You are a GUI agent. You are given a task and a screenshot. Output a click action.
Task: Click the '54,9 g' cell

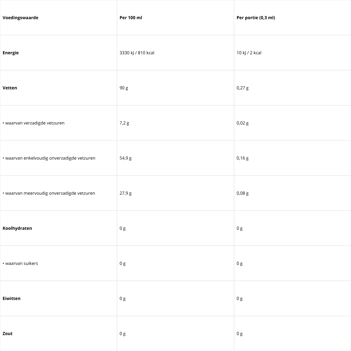(125, 158)
